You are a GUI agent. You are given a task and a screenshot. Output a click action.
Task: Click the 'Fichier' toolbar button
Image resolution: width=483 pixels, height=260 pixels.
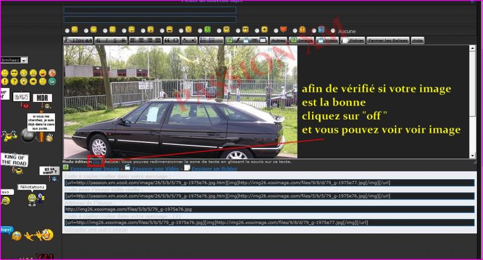click(353, 40)
